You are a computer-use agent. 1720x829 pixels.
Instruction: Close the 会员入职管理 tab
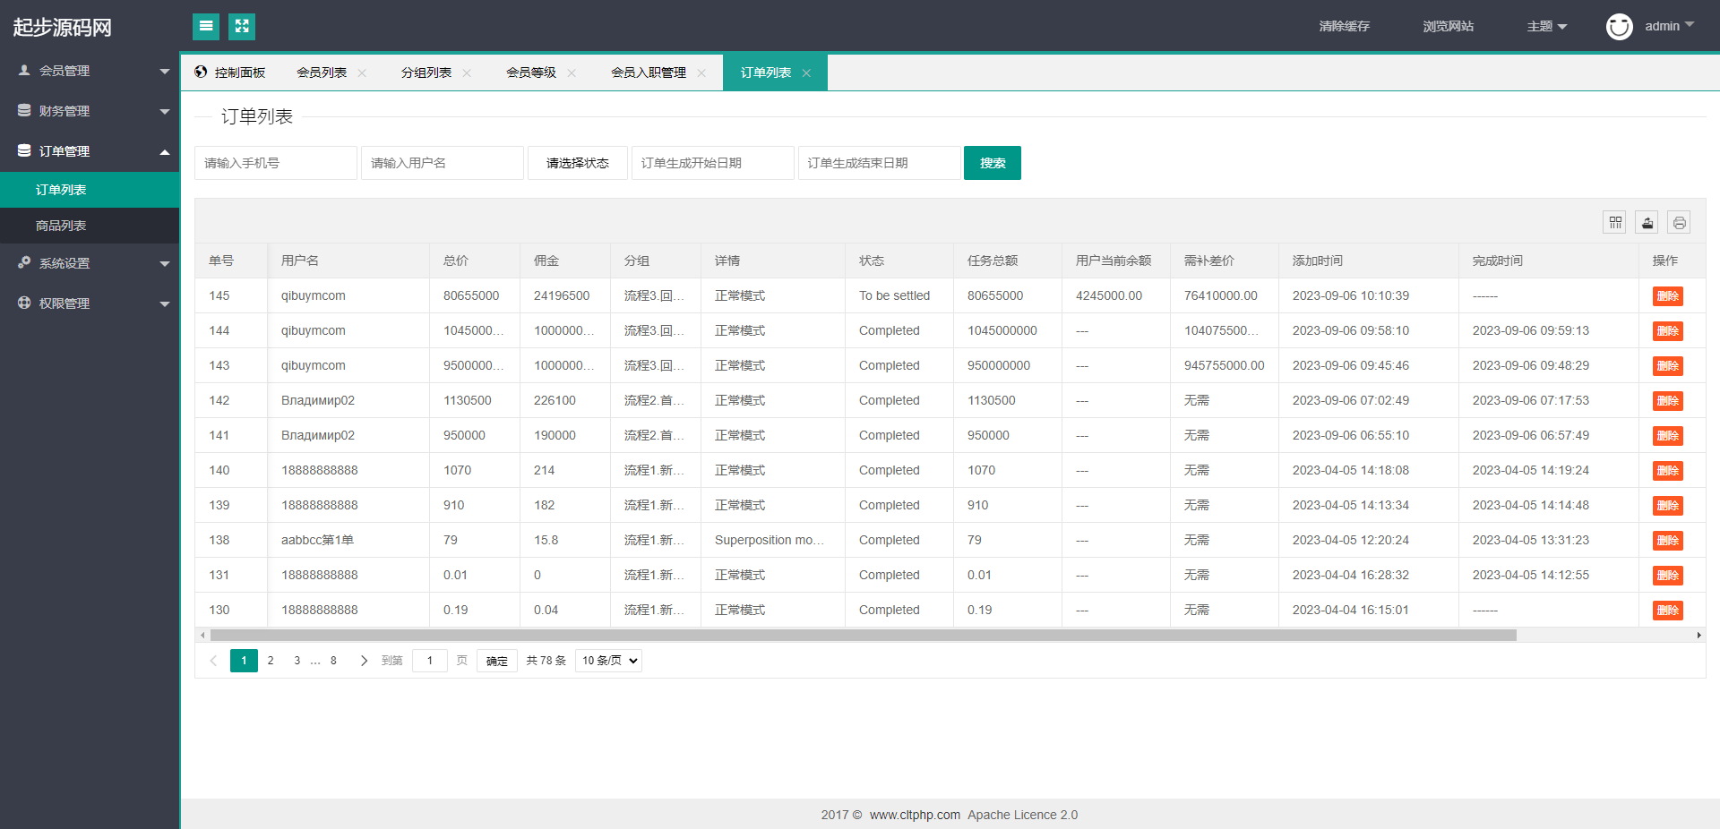[701, 73]
